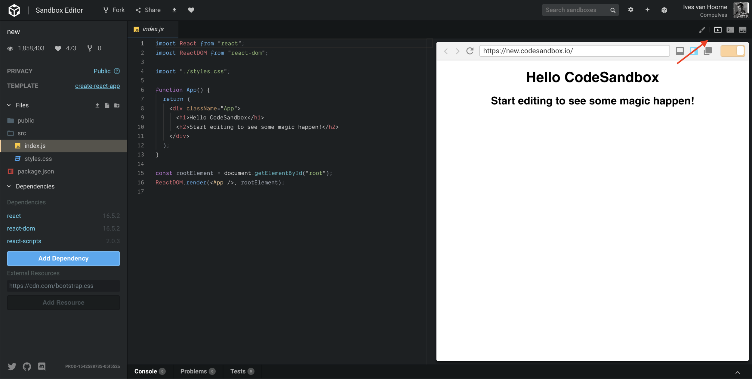Refresh the preview browser
Image resolution: width=752 pixels, height=379 pixels.
coord(470,51)
